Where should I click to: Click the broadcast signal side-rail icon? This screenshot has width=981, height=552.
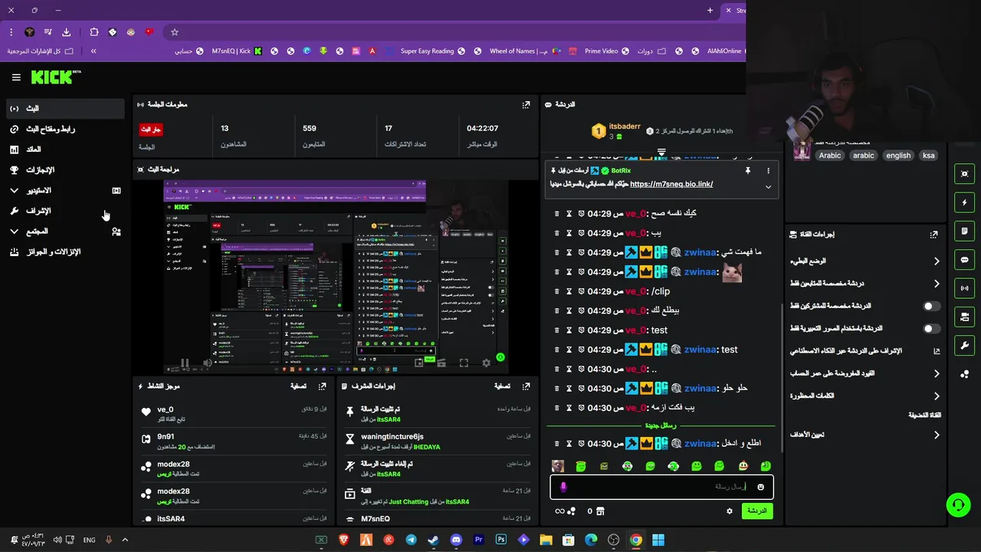(965, 288)
